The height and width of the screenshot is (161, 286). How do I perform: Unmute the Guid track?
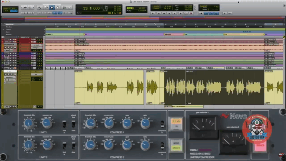pos(15,68)
